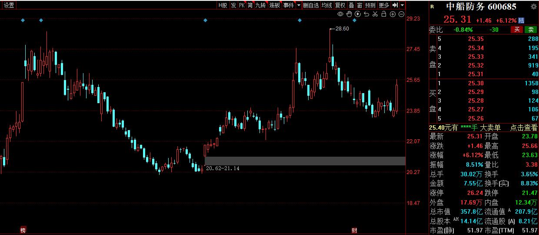This screenshot has width=539, height=235.
Task: Click the undo arrow icon
Action: point(366,14)
